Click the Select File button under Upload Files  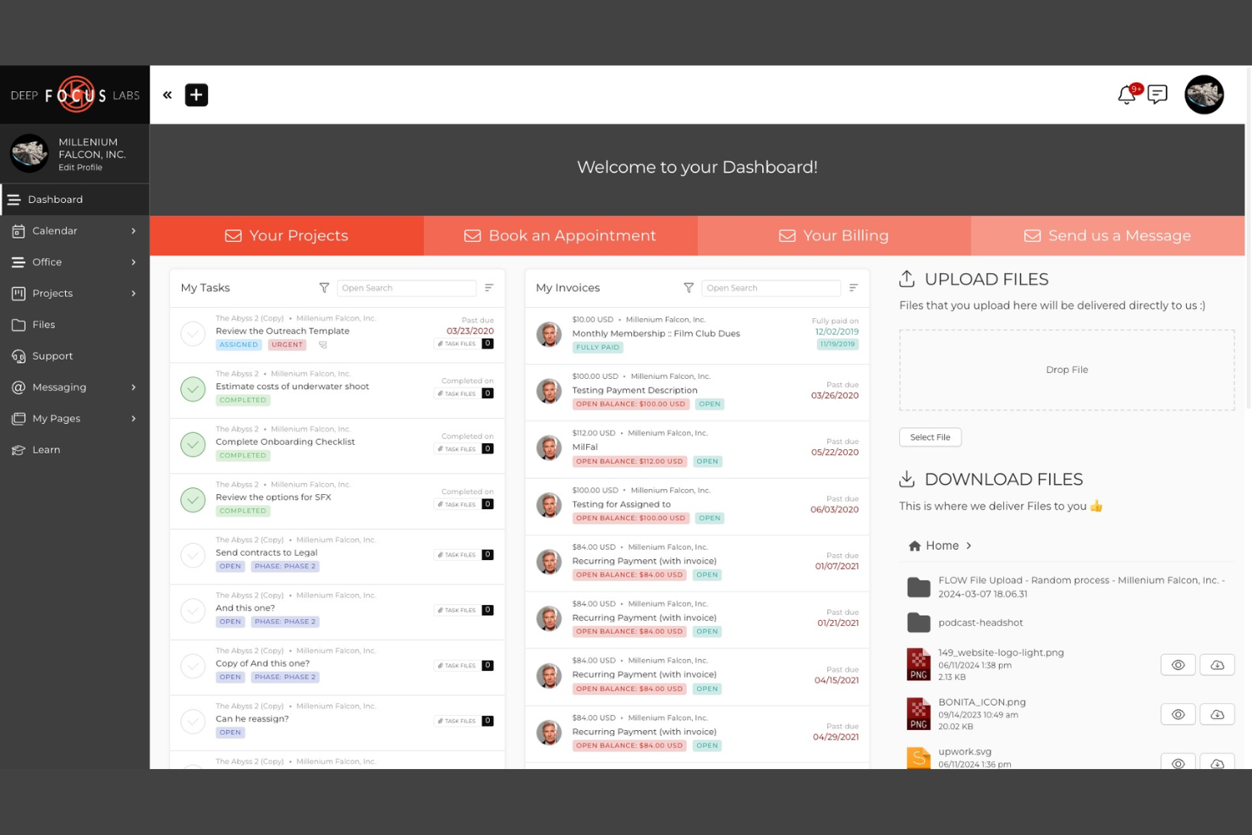[930, 437]
